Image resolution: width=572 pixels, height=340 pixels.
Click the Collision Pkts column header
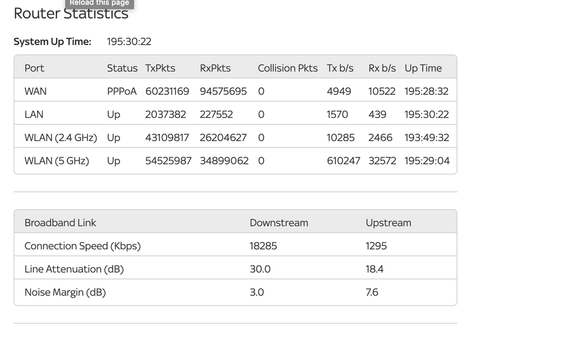pos(287,68)
